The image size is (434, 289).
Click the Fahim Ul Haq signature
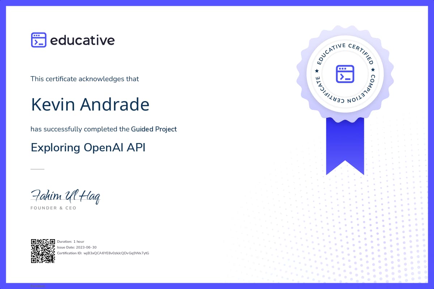point(65,196)
